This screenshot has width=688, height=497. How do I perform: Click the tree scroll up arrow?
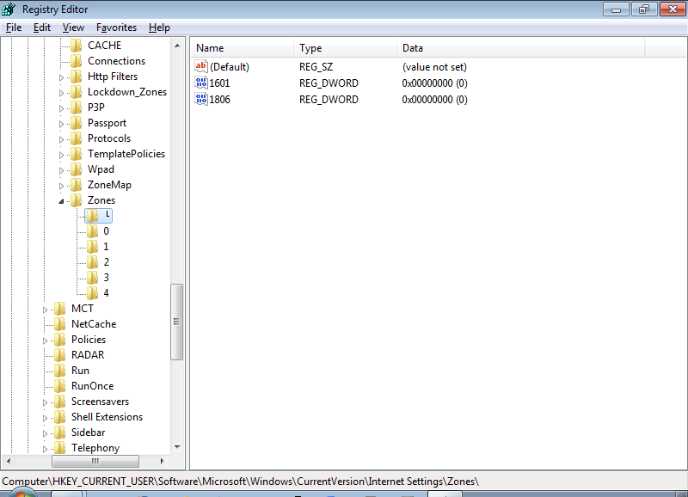pos(177,46)
